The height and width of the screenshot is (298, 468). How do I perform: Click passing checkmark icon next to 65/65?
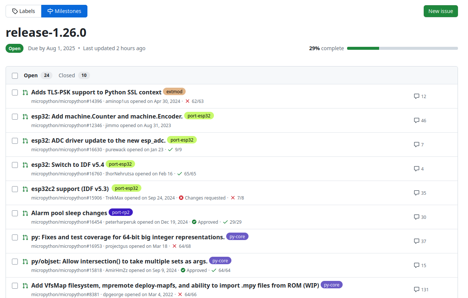[x=180, y=174]
